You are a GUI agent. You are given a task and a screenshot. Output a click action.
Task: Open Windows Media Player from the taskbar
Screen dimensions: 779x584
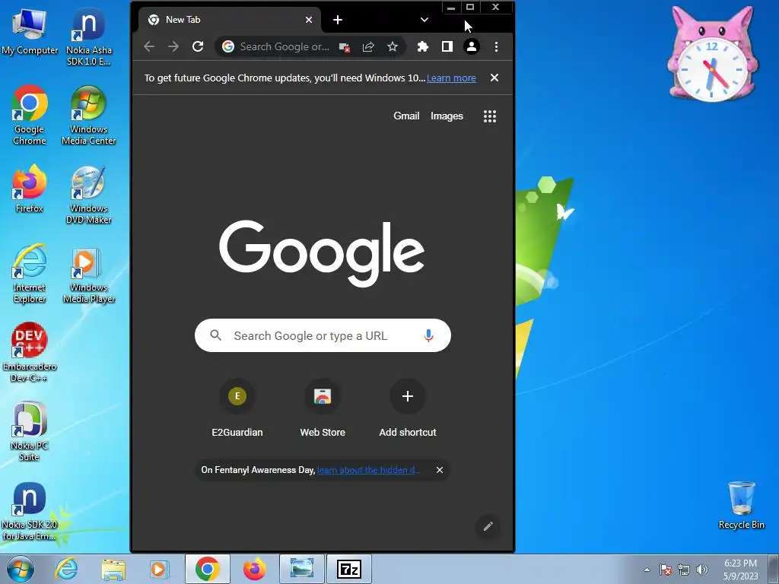[x=159, y=569]
